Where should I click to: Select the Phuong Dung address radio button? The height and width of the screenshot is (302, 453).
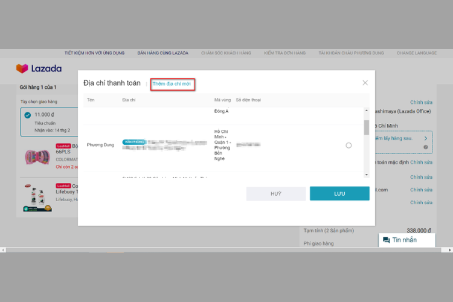(x=349, y=146)
